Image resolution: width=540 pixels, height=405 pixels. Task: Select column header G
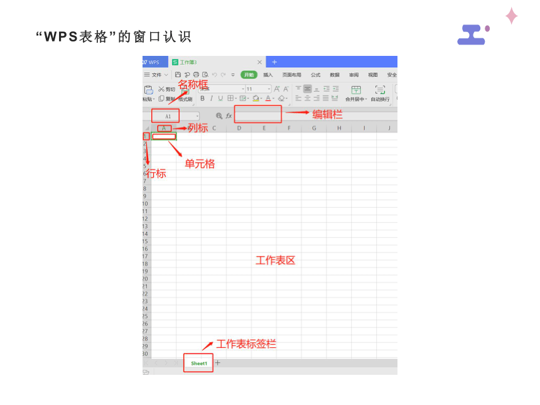pos(314,128)
